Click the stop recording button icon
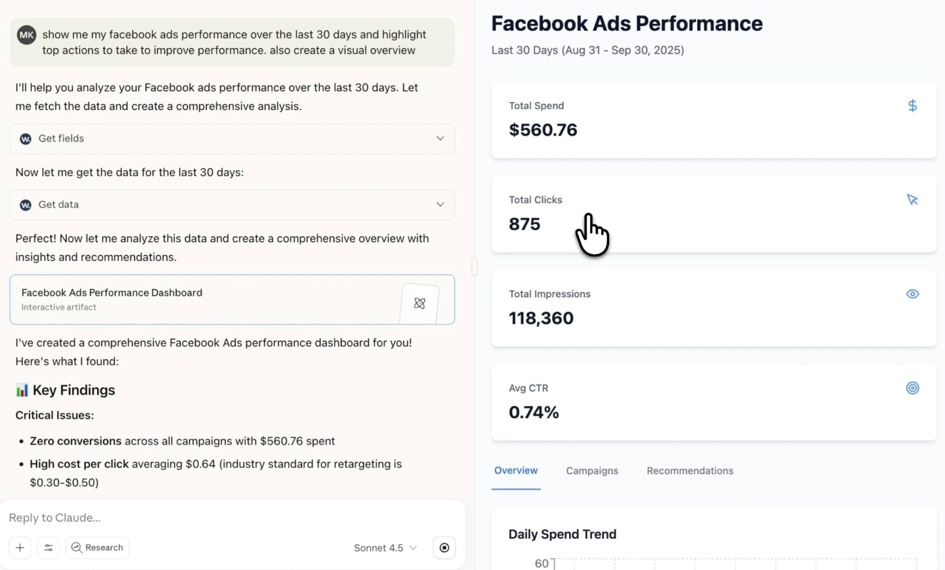 [444, 548]
